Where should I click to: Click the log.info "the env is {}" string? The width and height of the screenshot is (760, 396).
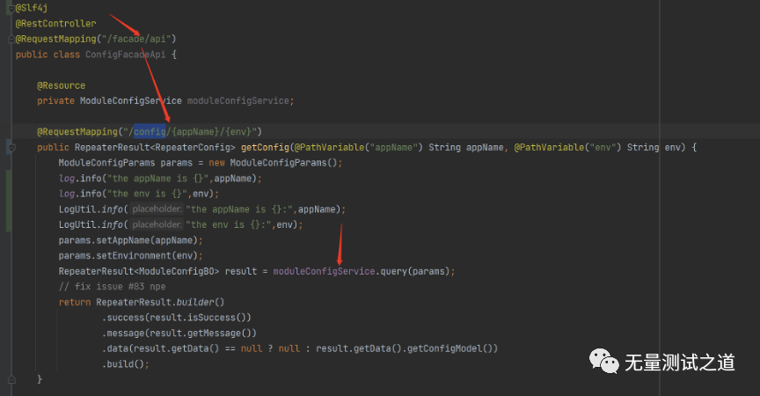147,194
